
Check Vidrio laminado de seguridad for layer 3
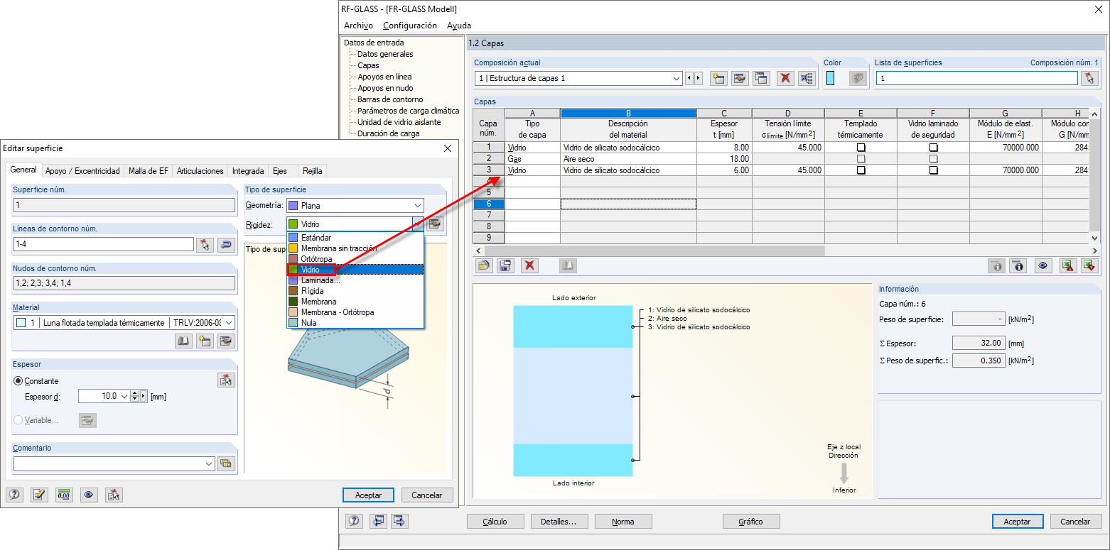point(933,170)
